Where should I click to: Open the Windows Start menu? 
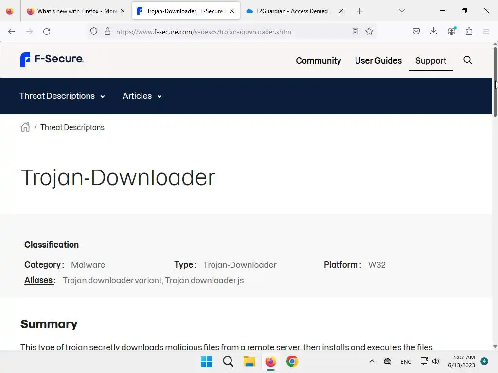[206, 361]
